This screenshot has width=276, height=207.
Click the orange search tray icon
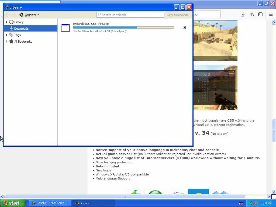click(256, 203)
